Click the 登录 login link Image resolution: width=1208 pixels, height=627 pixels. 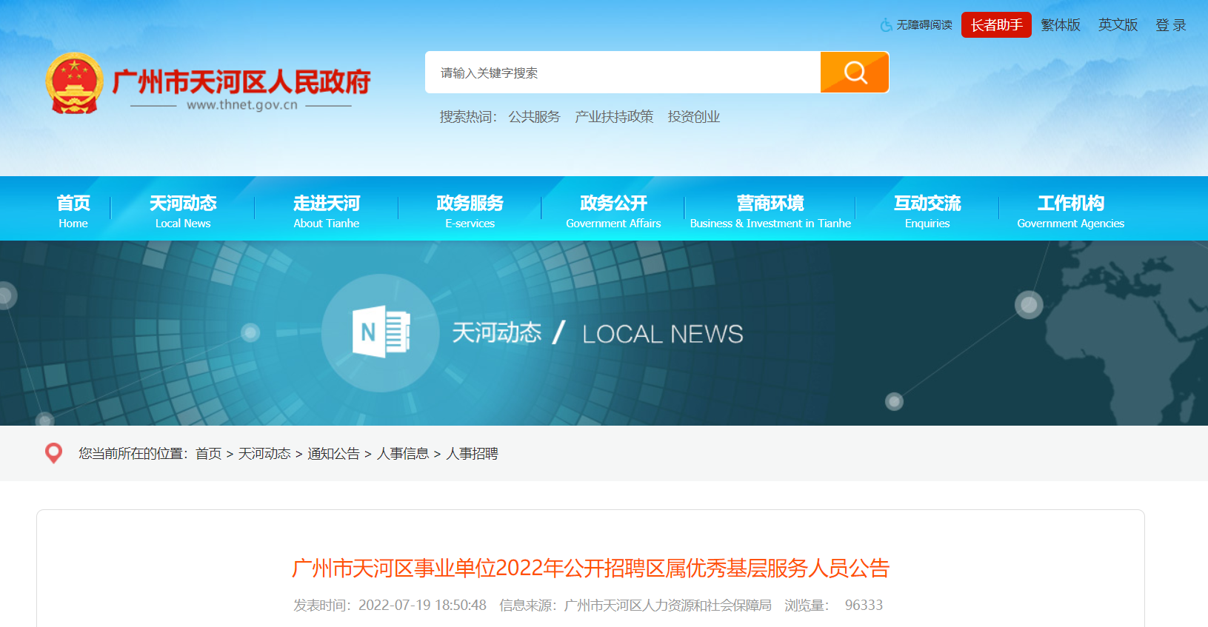pos(1171,25)
